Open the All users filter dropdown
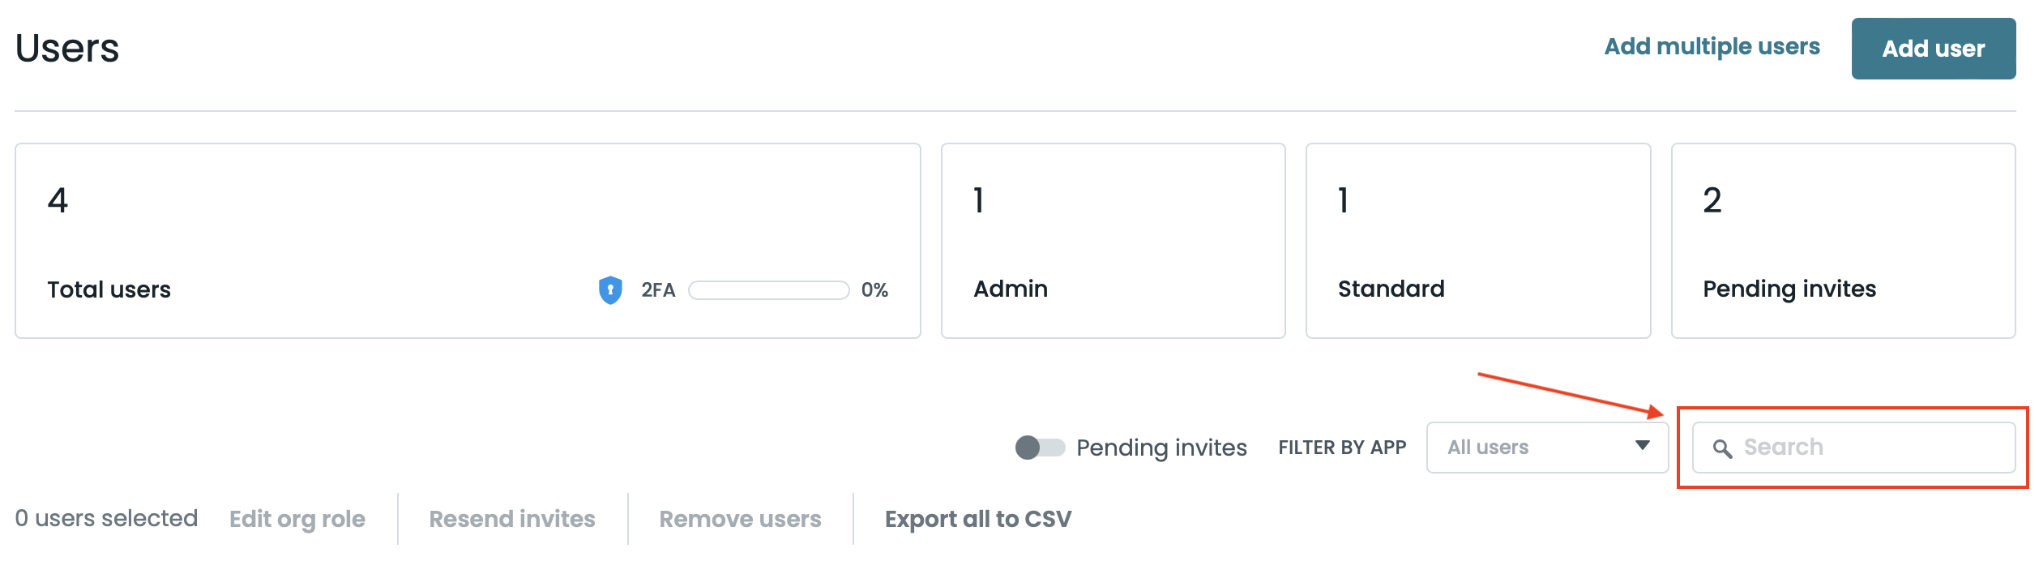This screenshot has height=587, width=2039. pos(1545,448)
